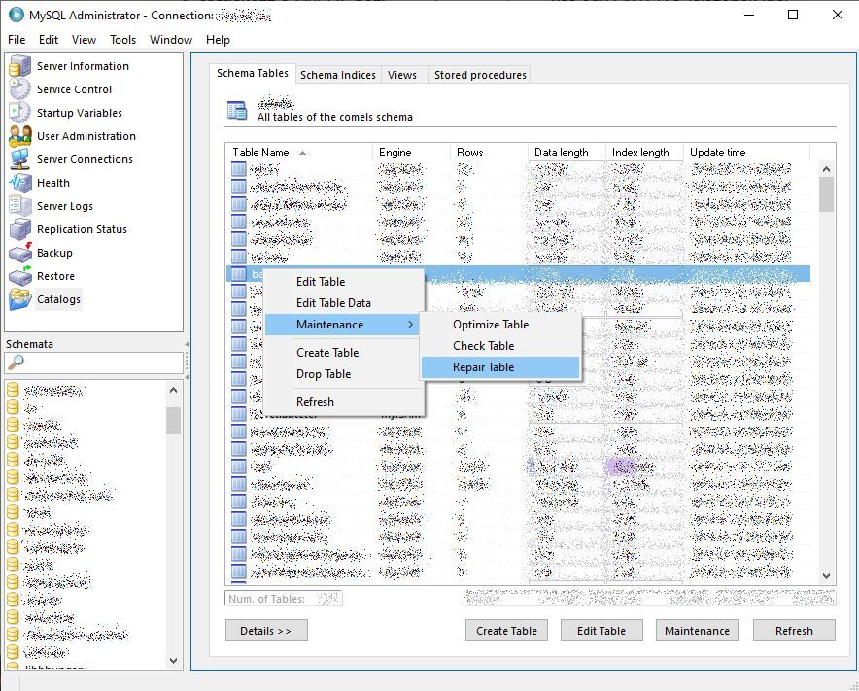The height and width of the screenshot is (691, 859).
Task: Select the Backup icon
Action: (x=19, y=253)
